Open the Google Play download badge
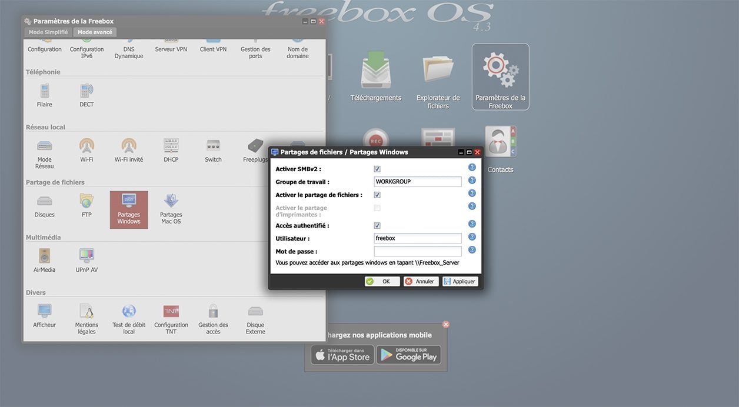The image size is (739, 407). (x=409, y=355)
